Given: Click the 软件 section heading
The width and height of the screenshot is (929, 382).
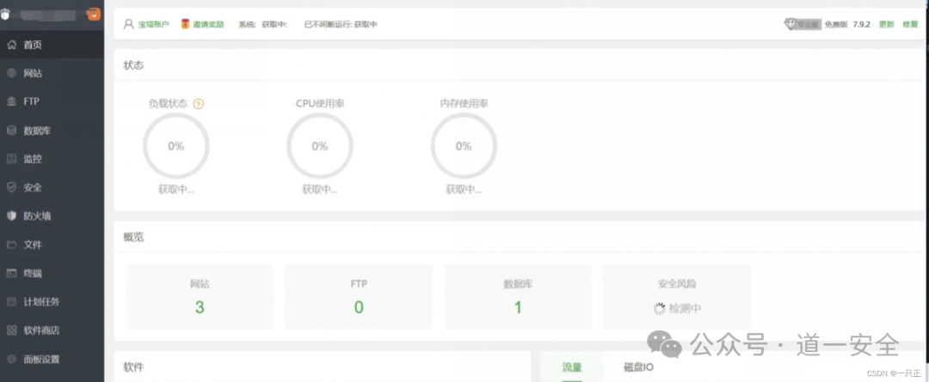Looking at the screenshot, I should 133,367.
